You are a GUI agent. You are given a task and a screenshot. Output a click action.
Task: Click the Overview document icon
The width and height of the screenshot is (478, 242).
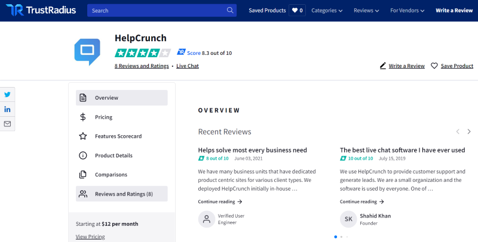(x=83, y=98)
